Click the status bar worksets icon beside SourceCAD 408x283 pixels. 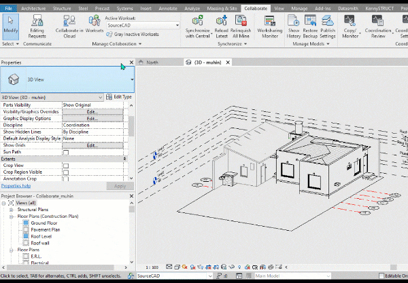pyautogui.click(x=131, y=276)
